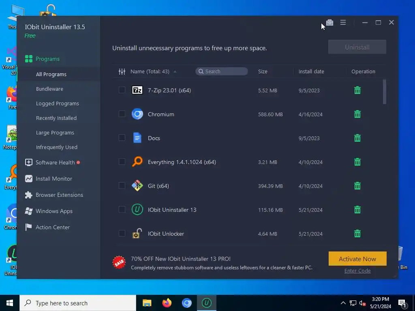The height and width of the screenshot is (311, 415).
Task: Click the trash icon for IObit Unlocker
Action: point(357,234)
